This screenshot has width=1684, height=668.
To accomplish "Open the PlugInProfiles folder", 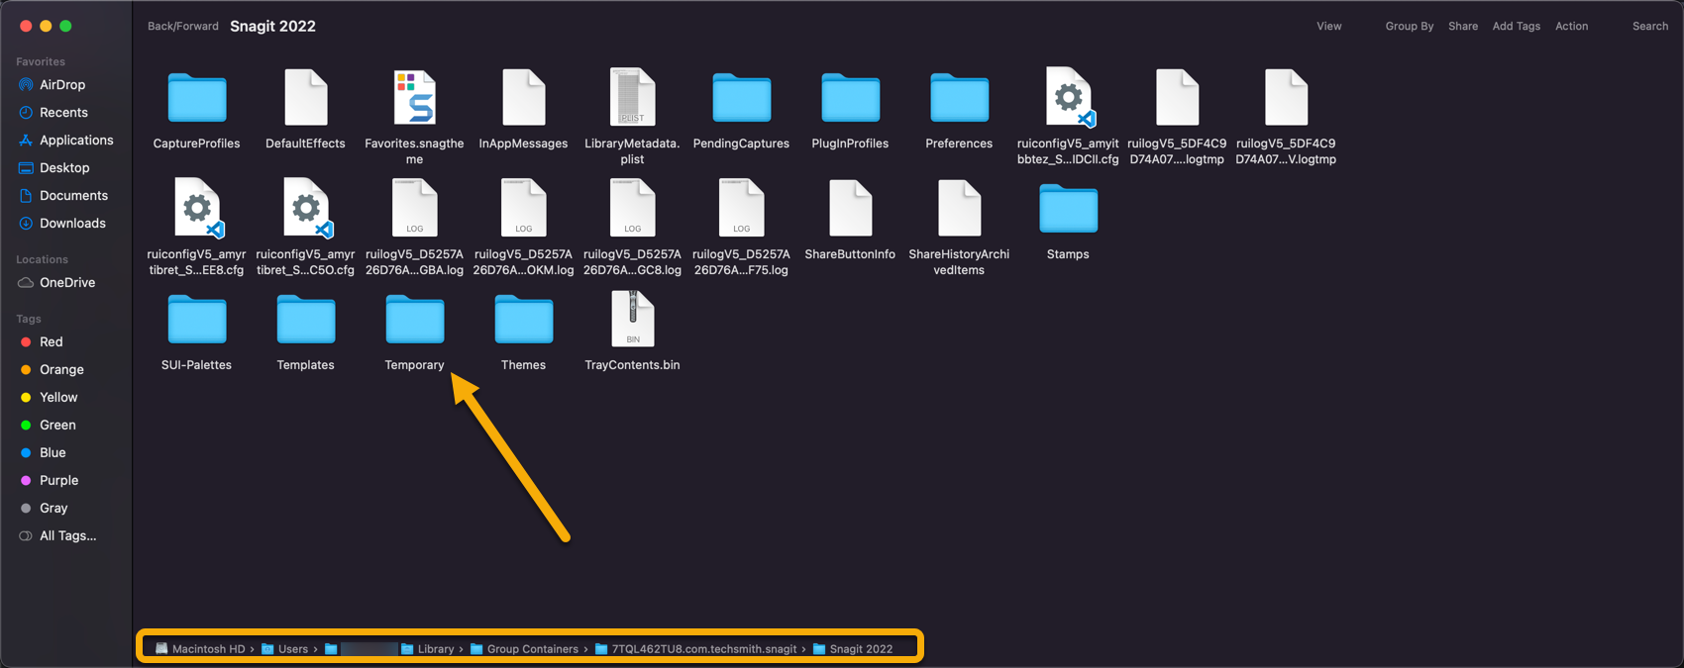I will point(851,99).
